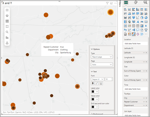Open the Value color picker
Image resolution: width=150 pixels, height=117 pixels.
95,99
